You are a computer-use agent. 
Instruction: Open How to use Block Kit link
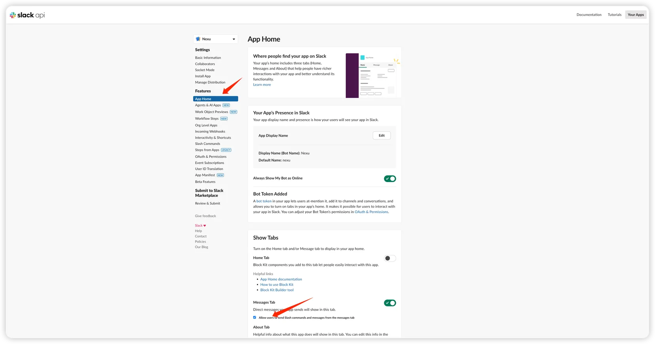[x=277, y=285]
